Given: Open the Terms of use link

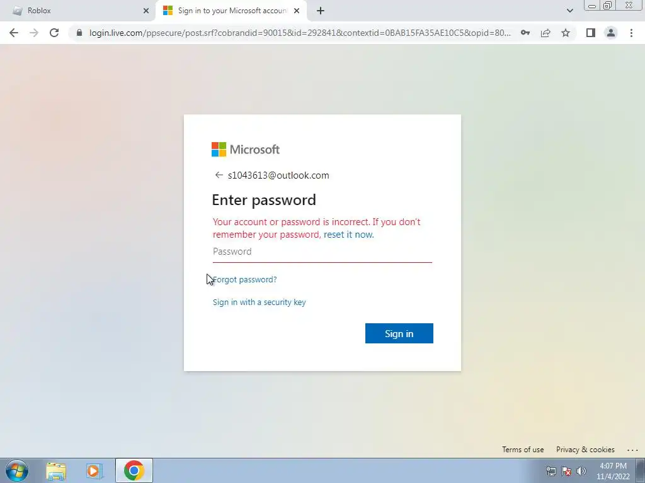Looking at the screenshot, I should (523, 450).
